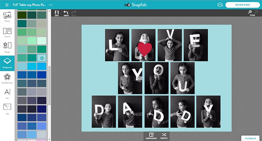262x141 pixels.
Task: Save the project
Action: tap(57, 13)
